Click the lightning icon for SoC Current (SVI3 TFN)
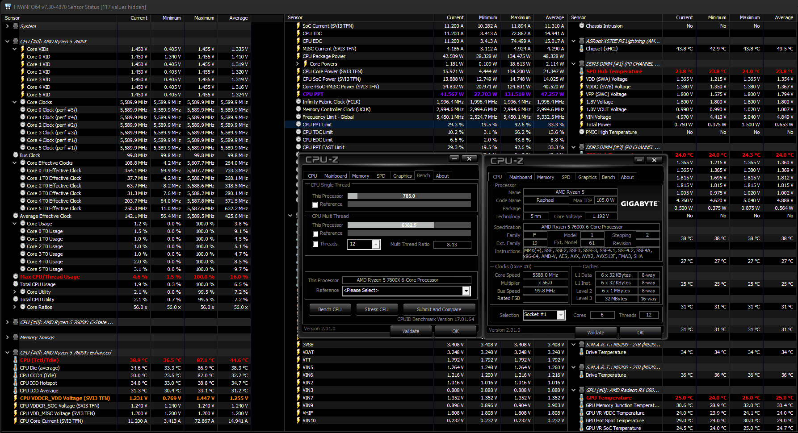Screen dimensions: 798x433 pos(298,26)
